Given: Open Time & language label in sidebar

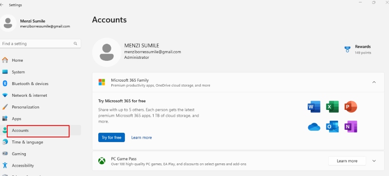Looking at the screenshot, I should pyautogui.click(x=28, y=142).
